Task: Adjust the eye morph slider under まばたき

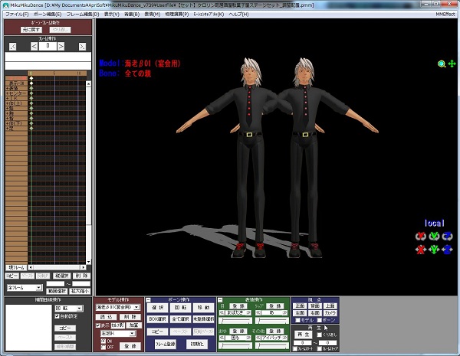Action: coord(235,321)
